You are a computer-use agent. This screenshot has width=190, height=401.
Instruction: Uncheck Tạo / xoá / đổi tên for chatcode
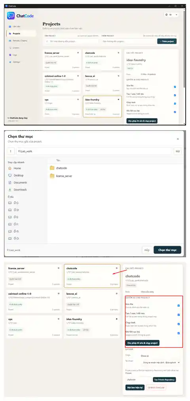(179, 315)
